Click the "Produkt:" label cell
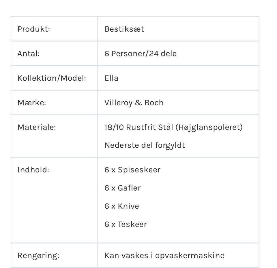Image resolution: width=277 pixels, height=268 pixels. [34, 29]
